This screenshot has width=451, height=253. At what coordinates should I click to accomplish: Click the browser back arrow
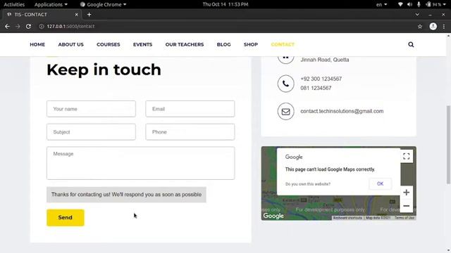[7, 27]
